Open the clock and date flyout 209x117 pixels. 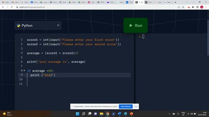(x=202, y=114)
